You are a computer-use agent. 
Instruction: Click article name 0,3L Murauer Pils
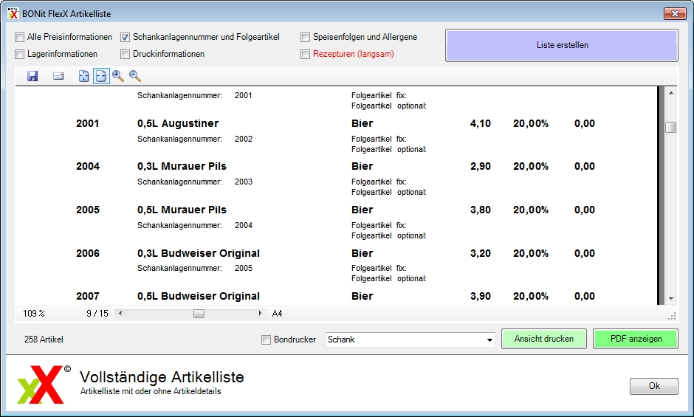pyautogui.click(x=182, y=167)
